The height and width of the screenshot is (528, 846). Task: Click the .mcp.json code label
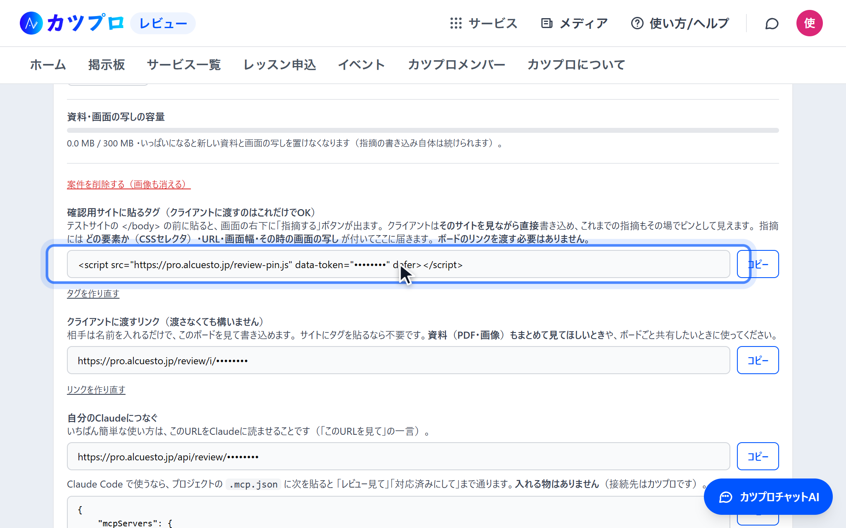coord(254,484)
